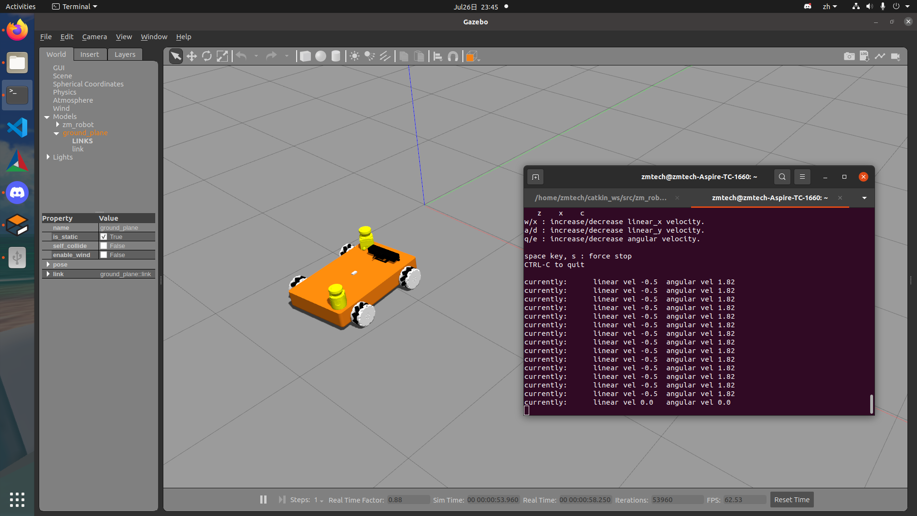
Task: Insert a box shape
Action: click(x=305, y=56)
